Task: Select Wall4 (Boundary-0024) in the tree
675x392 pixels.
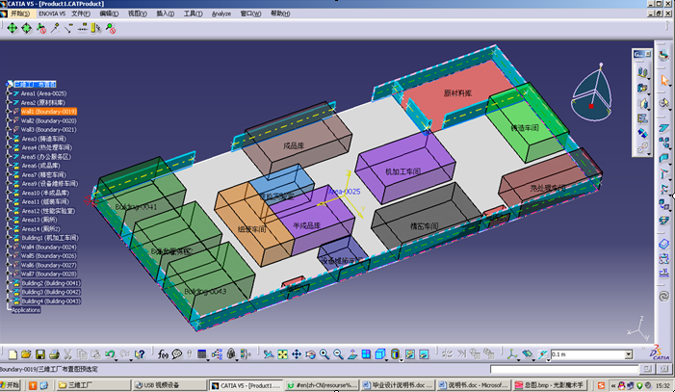Action: [x=48, y=248]
